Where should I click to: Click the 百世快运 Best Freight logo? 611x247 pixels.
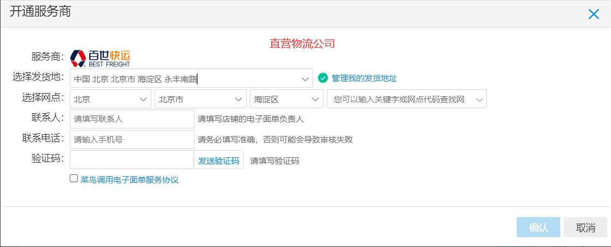pyautogui.click(x=100, y=58)
